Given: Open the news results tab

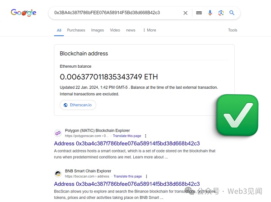Looking at the screenshot, I should pos(131,30).
